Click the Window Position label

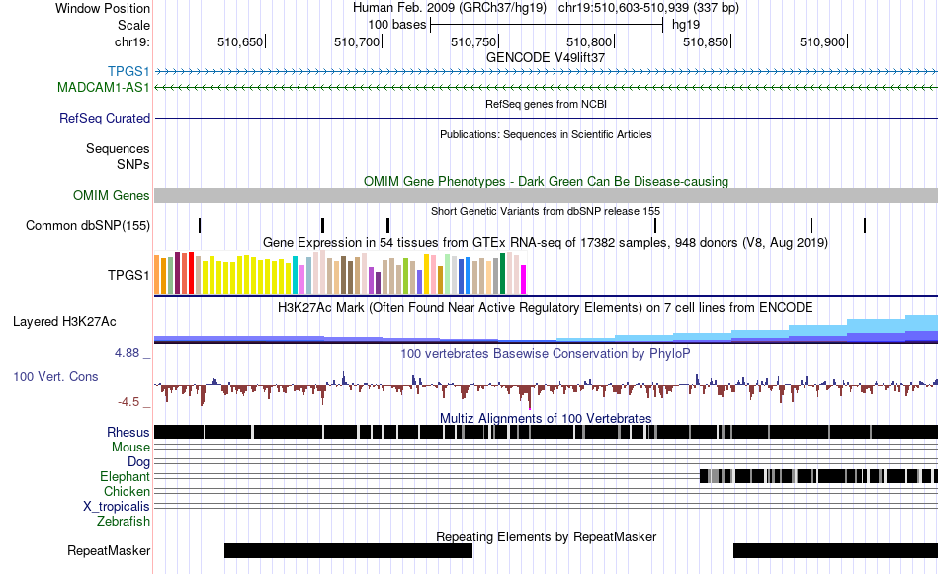pos(103,8)
